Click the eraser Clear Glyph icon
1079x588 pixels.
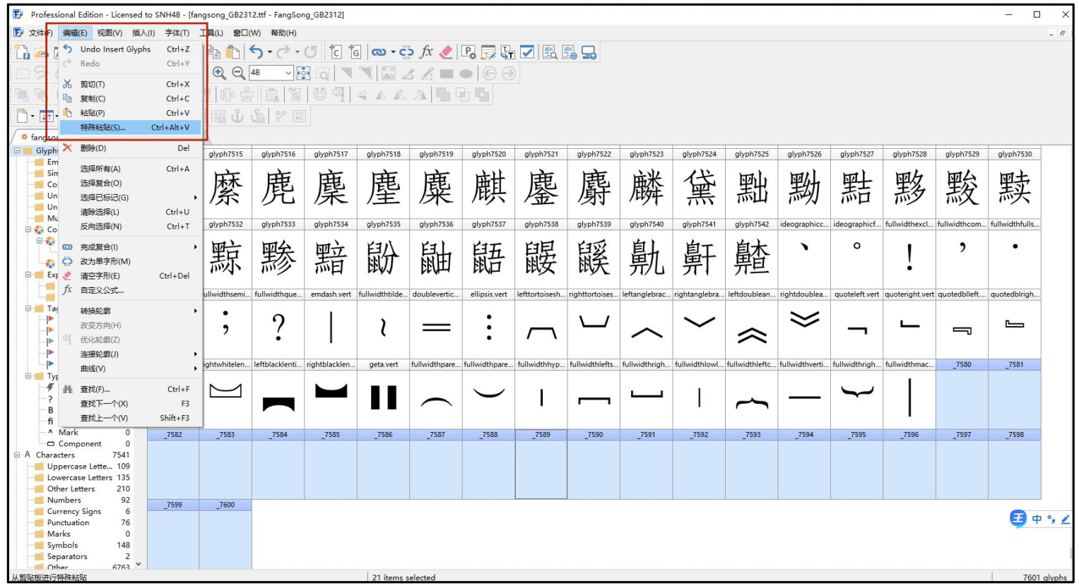pos(446,52)
